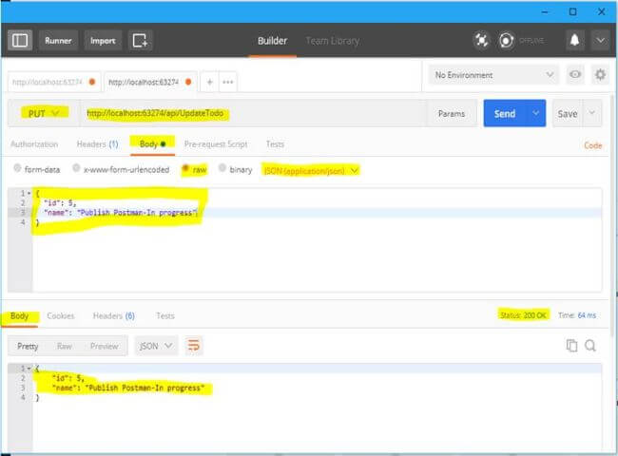The image size is (618, 456).
Task: Open the request Body tab
Action: point(152,144)
